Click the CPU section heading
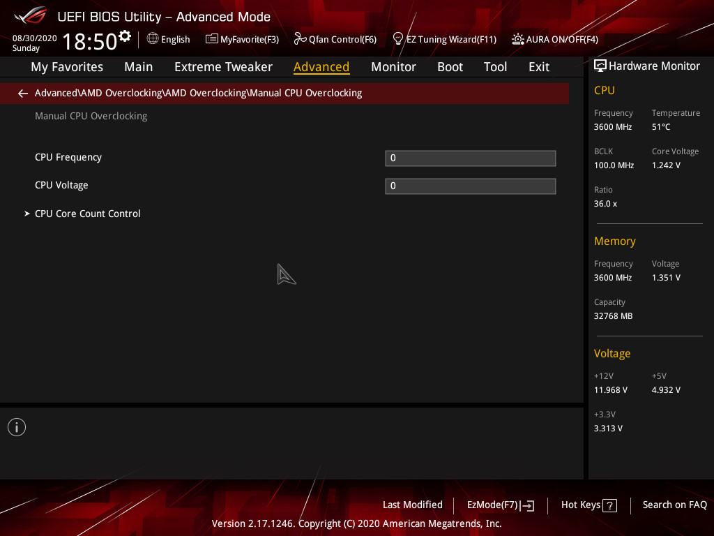714x536 pixels. [x=605, y=90]
